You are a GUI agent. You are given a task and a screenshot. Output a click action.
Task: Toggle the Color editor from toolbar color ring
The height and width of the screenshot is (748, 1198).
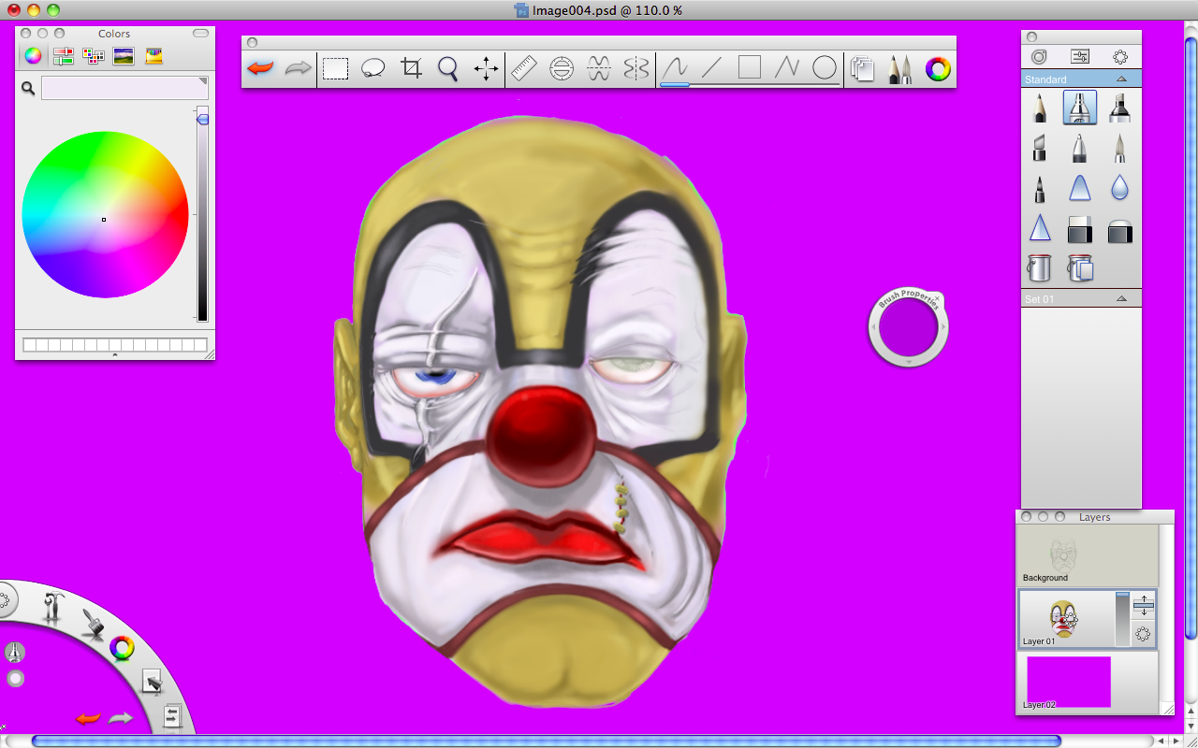pos(938,69)
